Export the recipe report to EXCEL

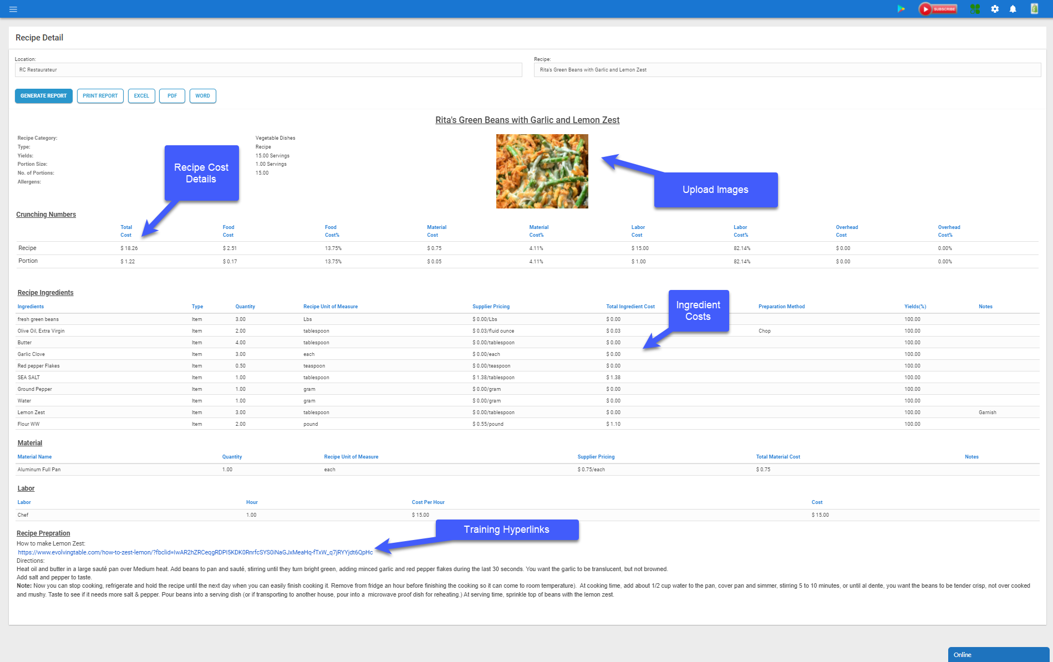coord(141,95)
